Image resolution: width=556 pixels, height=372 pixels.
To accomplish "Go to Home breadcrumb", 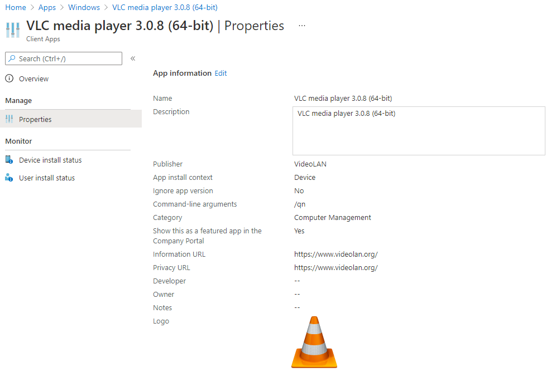I will [16, 7].
